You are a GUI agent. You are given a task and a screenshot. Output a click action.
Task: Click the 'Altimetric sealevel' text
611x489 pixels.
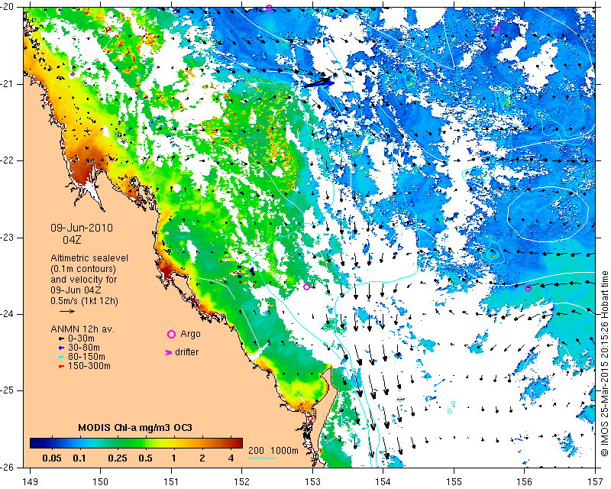coord(89,258)
